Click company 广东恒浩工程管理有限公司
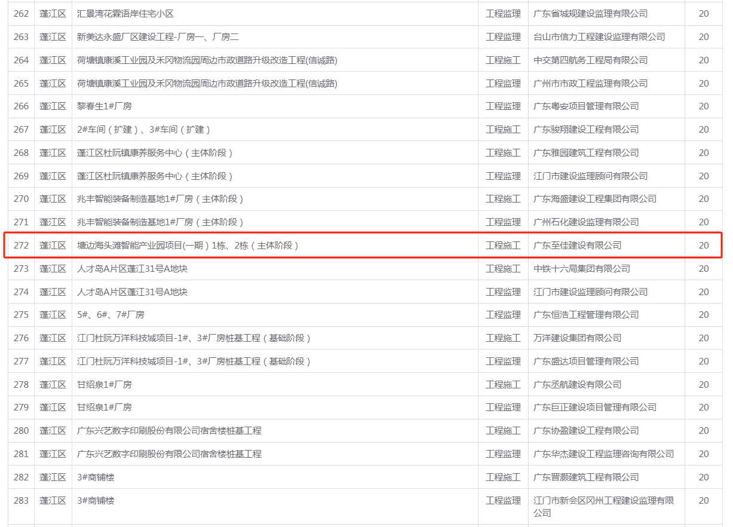 [586, 314]
